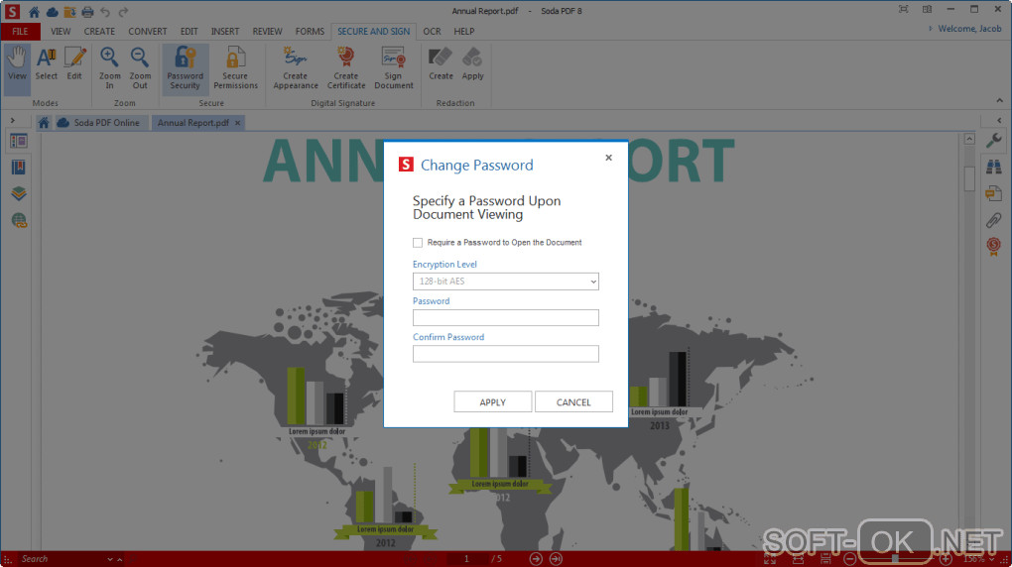Open the Encryption Level dropdown
The height and width of the screenshot is (567, 1012).
(505, 282)
